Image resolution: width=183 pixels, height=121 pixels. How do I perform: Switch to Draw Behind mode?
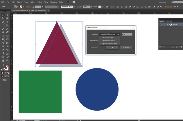(5, 76)
